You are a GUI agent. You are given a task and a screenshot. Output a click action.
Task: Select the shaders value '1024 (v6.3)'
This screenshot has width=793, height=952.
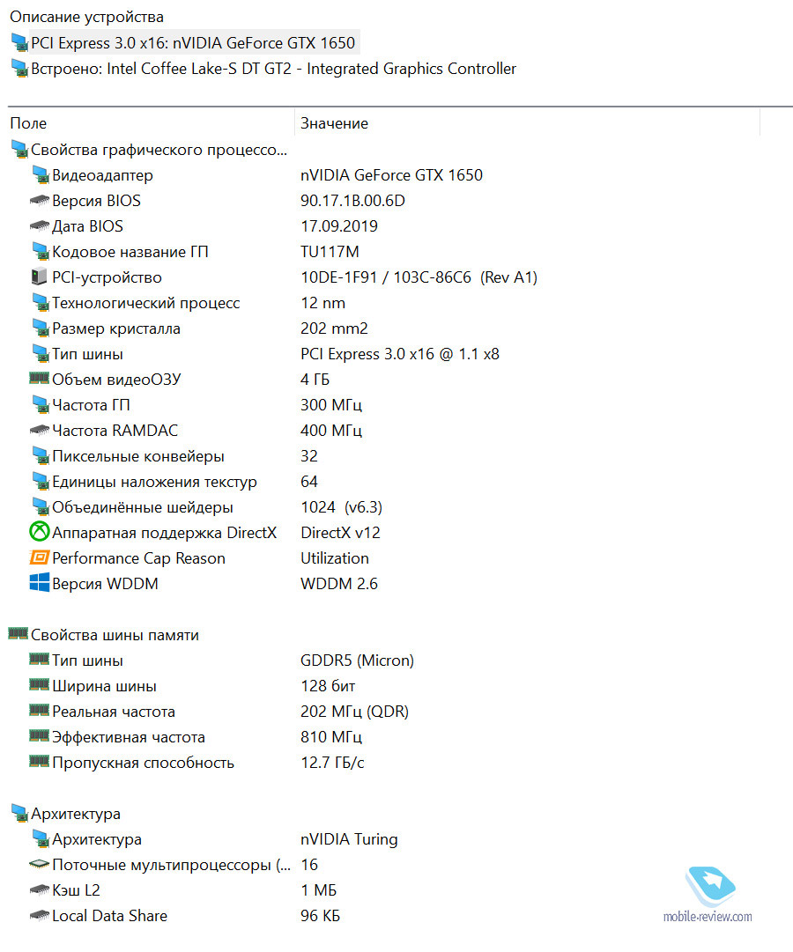coord(342,507)
